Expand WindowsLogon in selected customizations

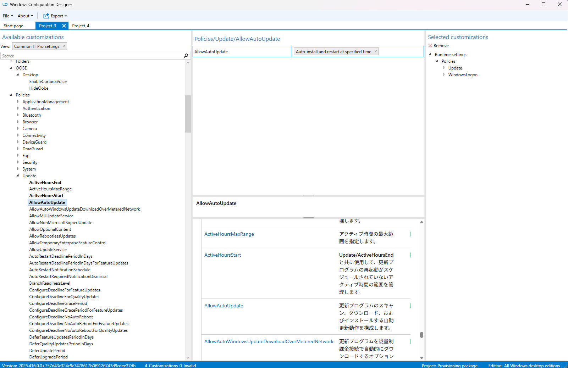(x=444, y=75)
